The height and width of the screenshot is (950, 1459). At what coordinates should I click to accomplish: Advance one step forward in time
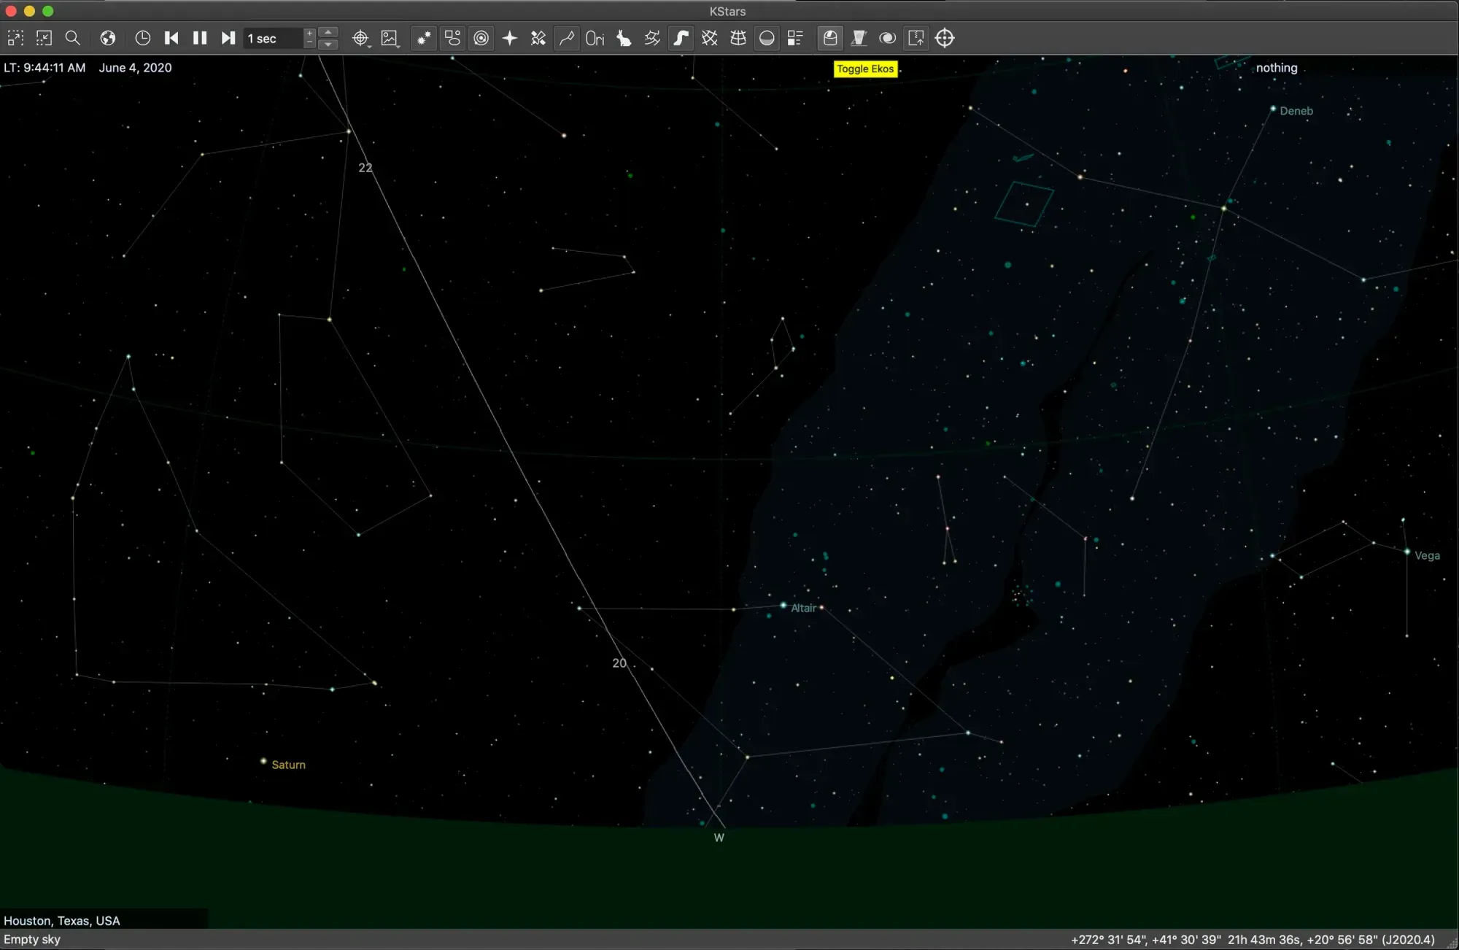coord(228,38)
